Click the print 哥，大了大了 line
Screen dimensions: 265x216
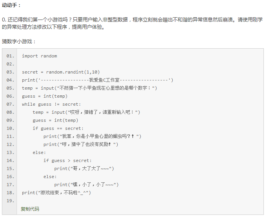pyautogui.click(x=84, y=169)
